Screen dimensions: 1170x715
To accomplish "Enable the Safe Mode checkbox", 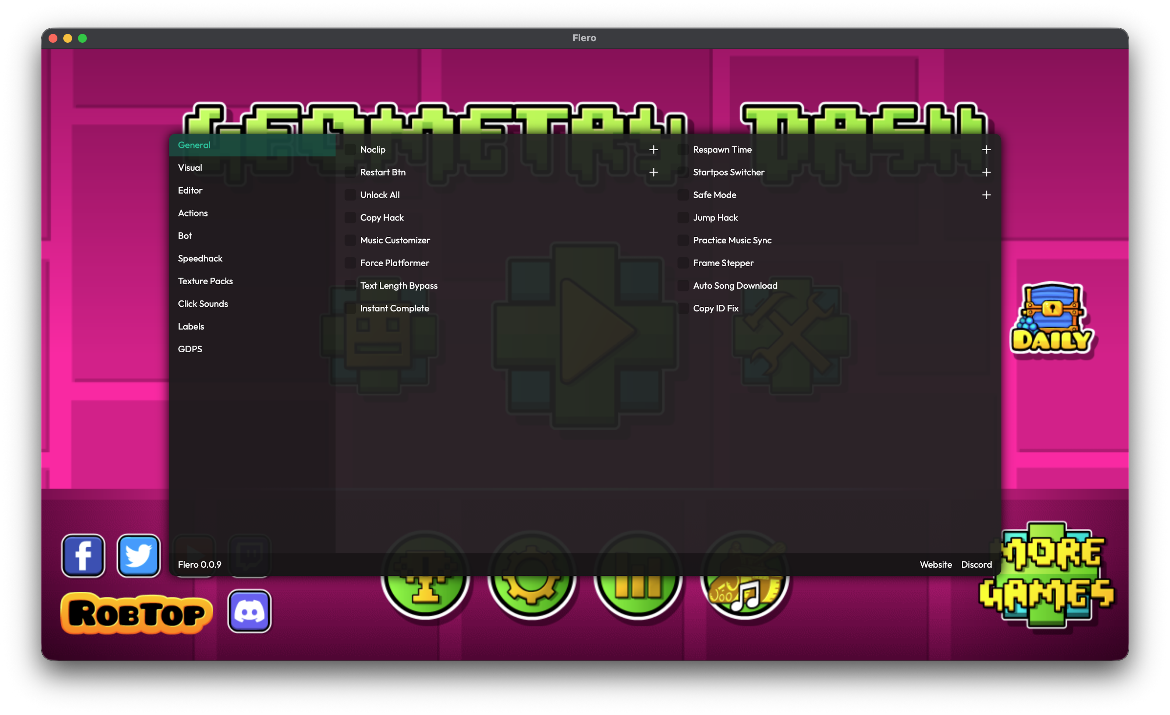I will tap(683, 195).
